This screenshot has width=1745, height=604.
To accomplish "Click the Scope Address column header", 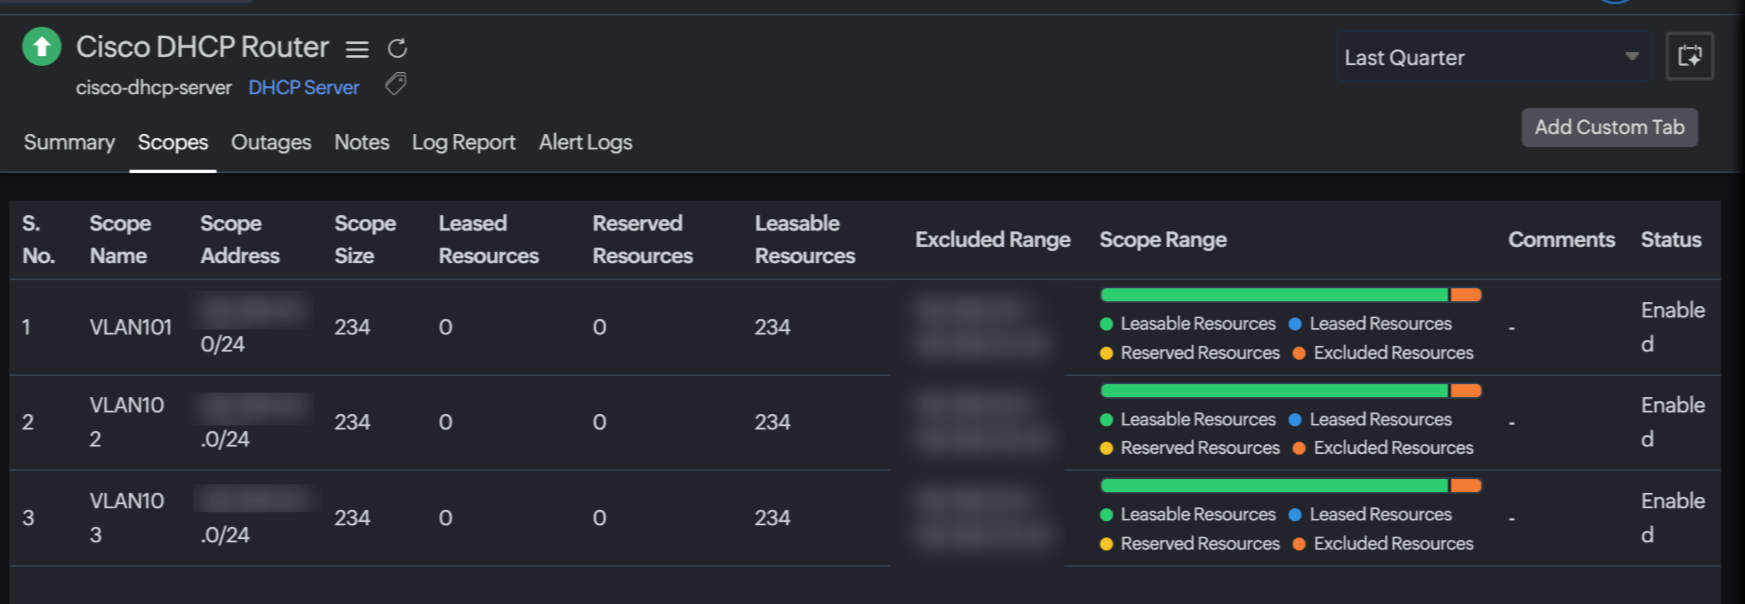I will coord(240,239).
